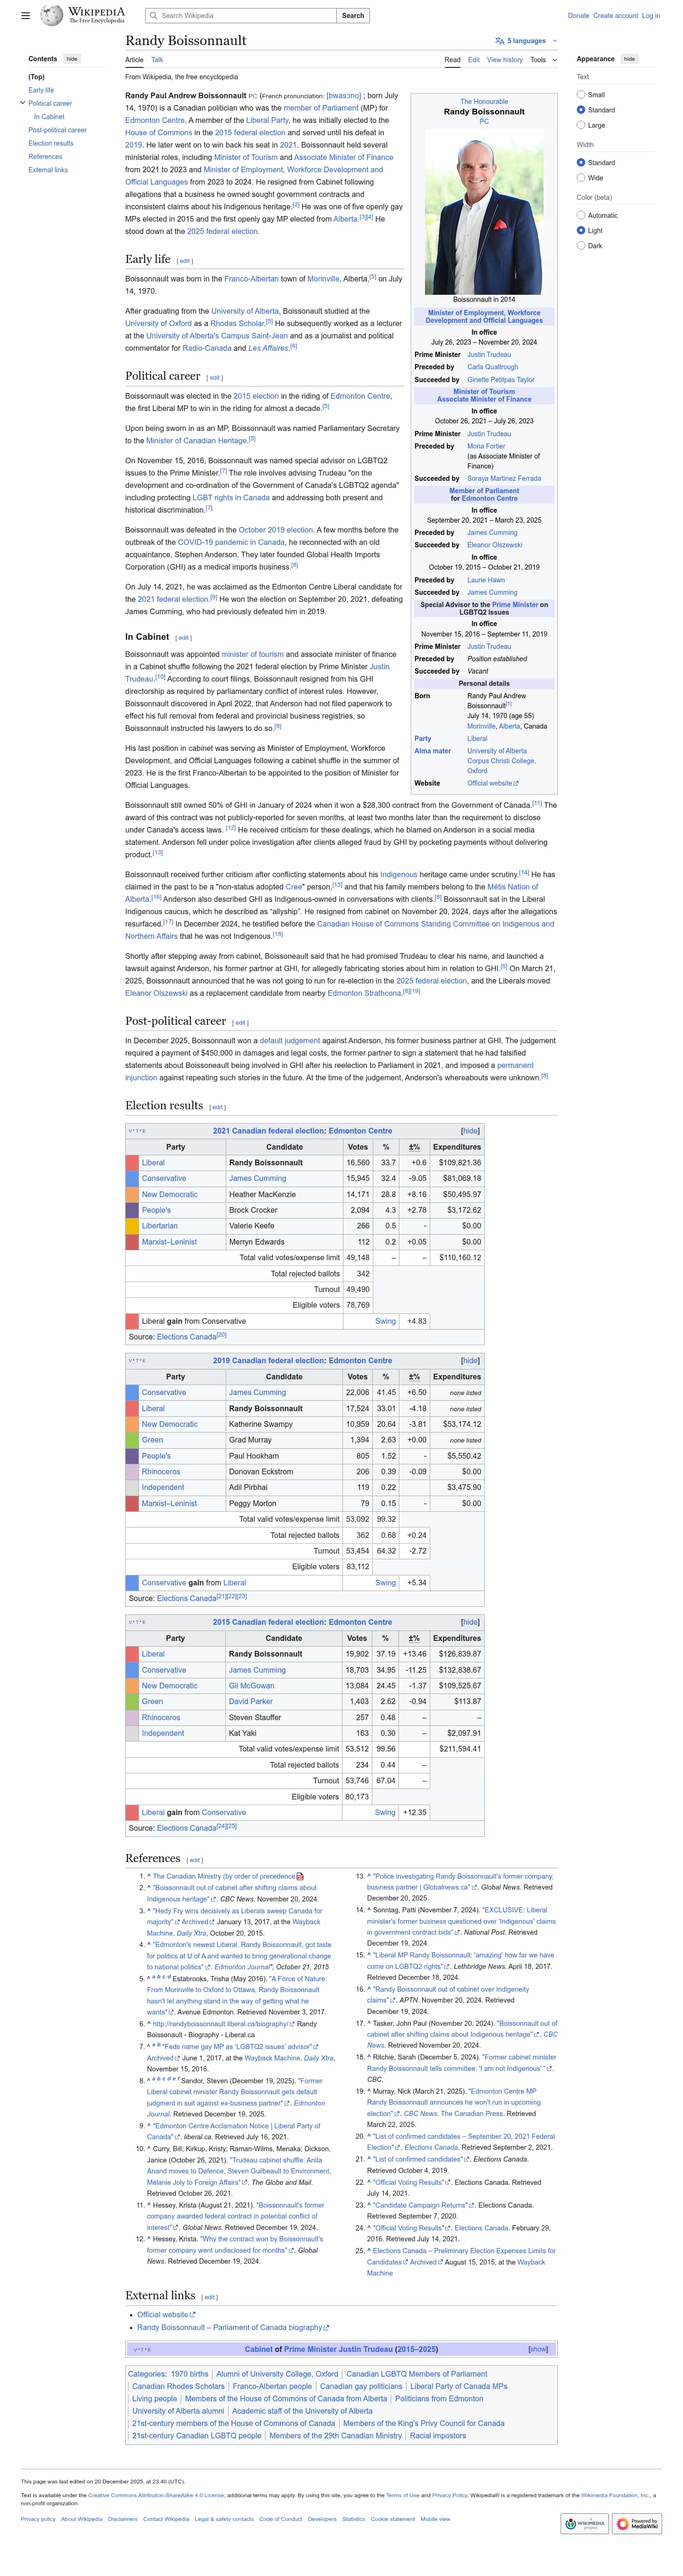
Task: Open Post-political career in Contents sidebar
Action: coord(57,130)
